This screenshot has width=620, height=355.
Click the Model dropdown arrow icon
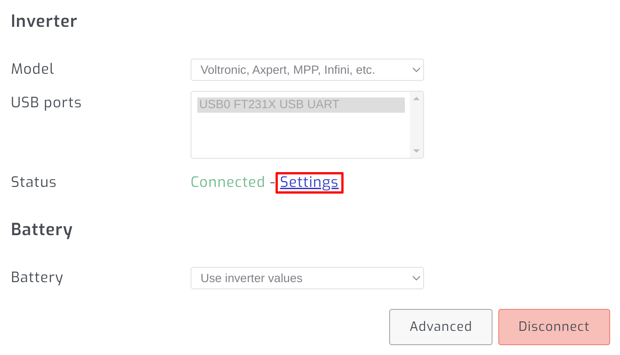pyautogui.click(x=416, y=70)
